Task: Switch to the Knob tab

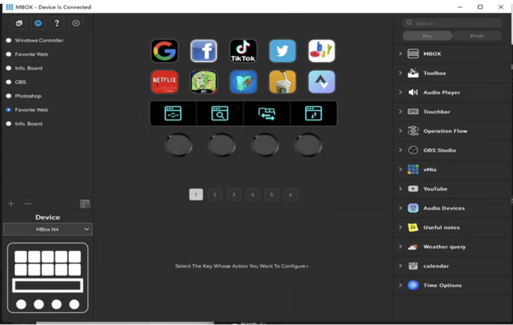Action: pos(476,36)
